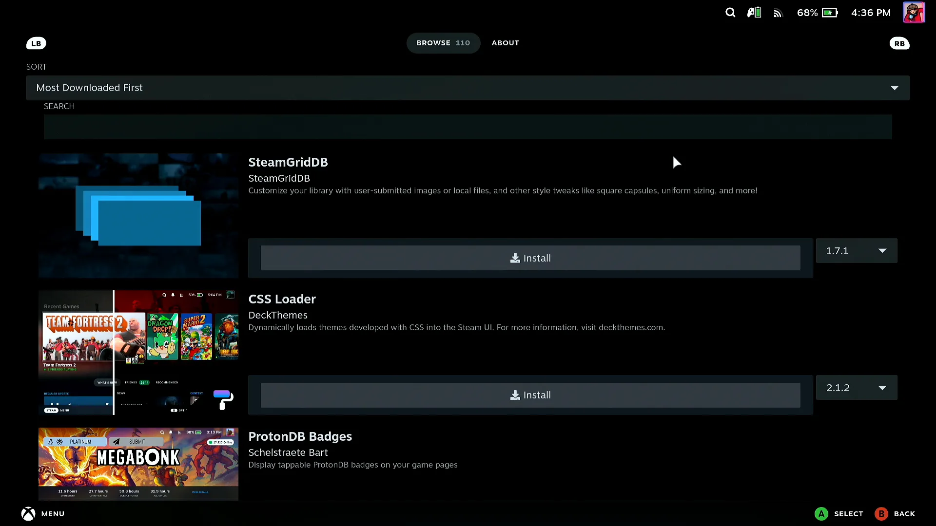Screen dimensions: 936x526
Task: Expand the CSS Loader version 2.1.2 dropdown
Action: [x=857, y=388]
